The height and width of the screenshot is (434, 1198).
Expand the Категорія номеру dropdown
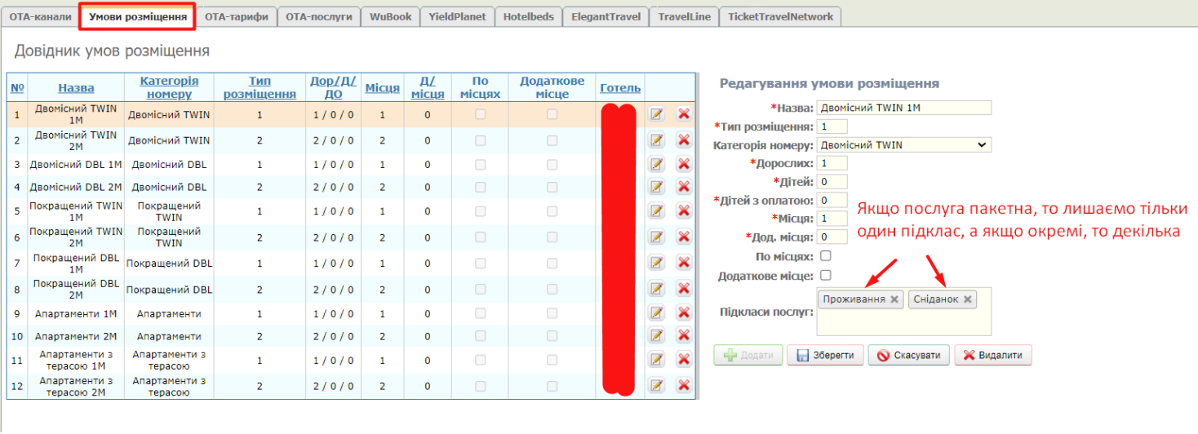pos(903,145)
